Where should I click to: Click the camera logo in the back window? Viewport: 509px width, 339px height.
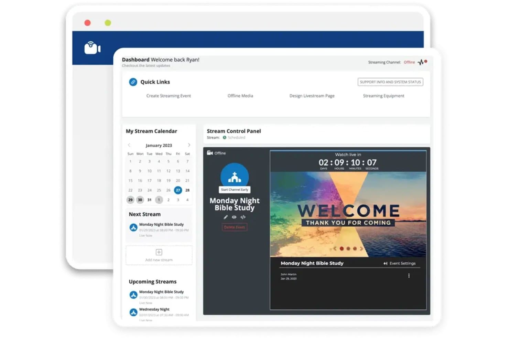92,48
